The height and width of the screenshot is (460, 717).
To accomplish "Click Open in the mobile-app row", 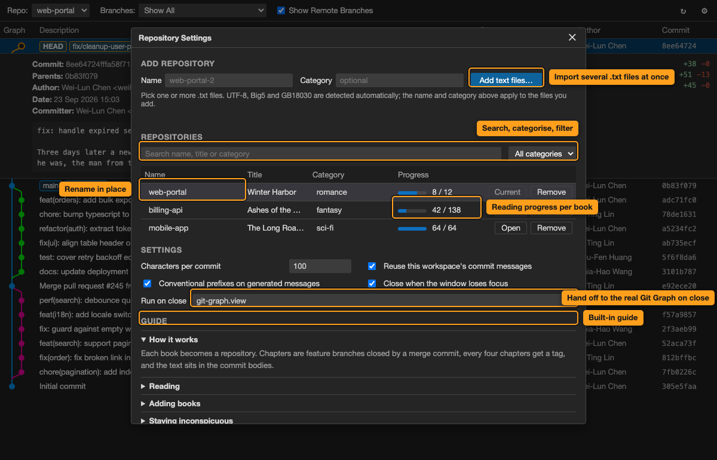I will click(511, 228).
